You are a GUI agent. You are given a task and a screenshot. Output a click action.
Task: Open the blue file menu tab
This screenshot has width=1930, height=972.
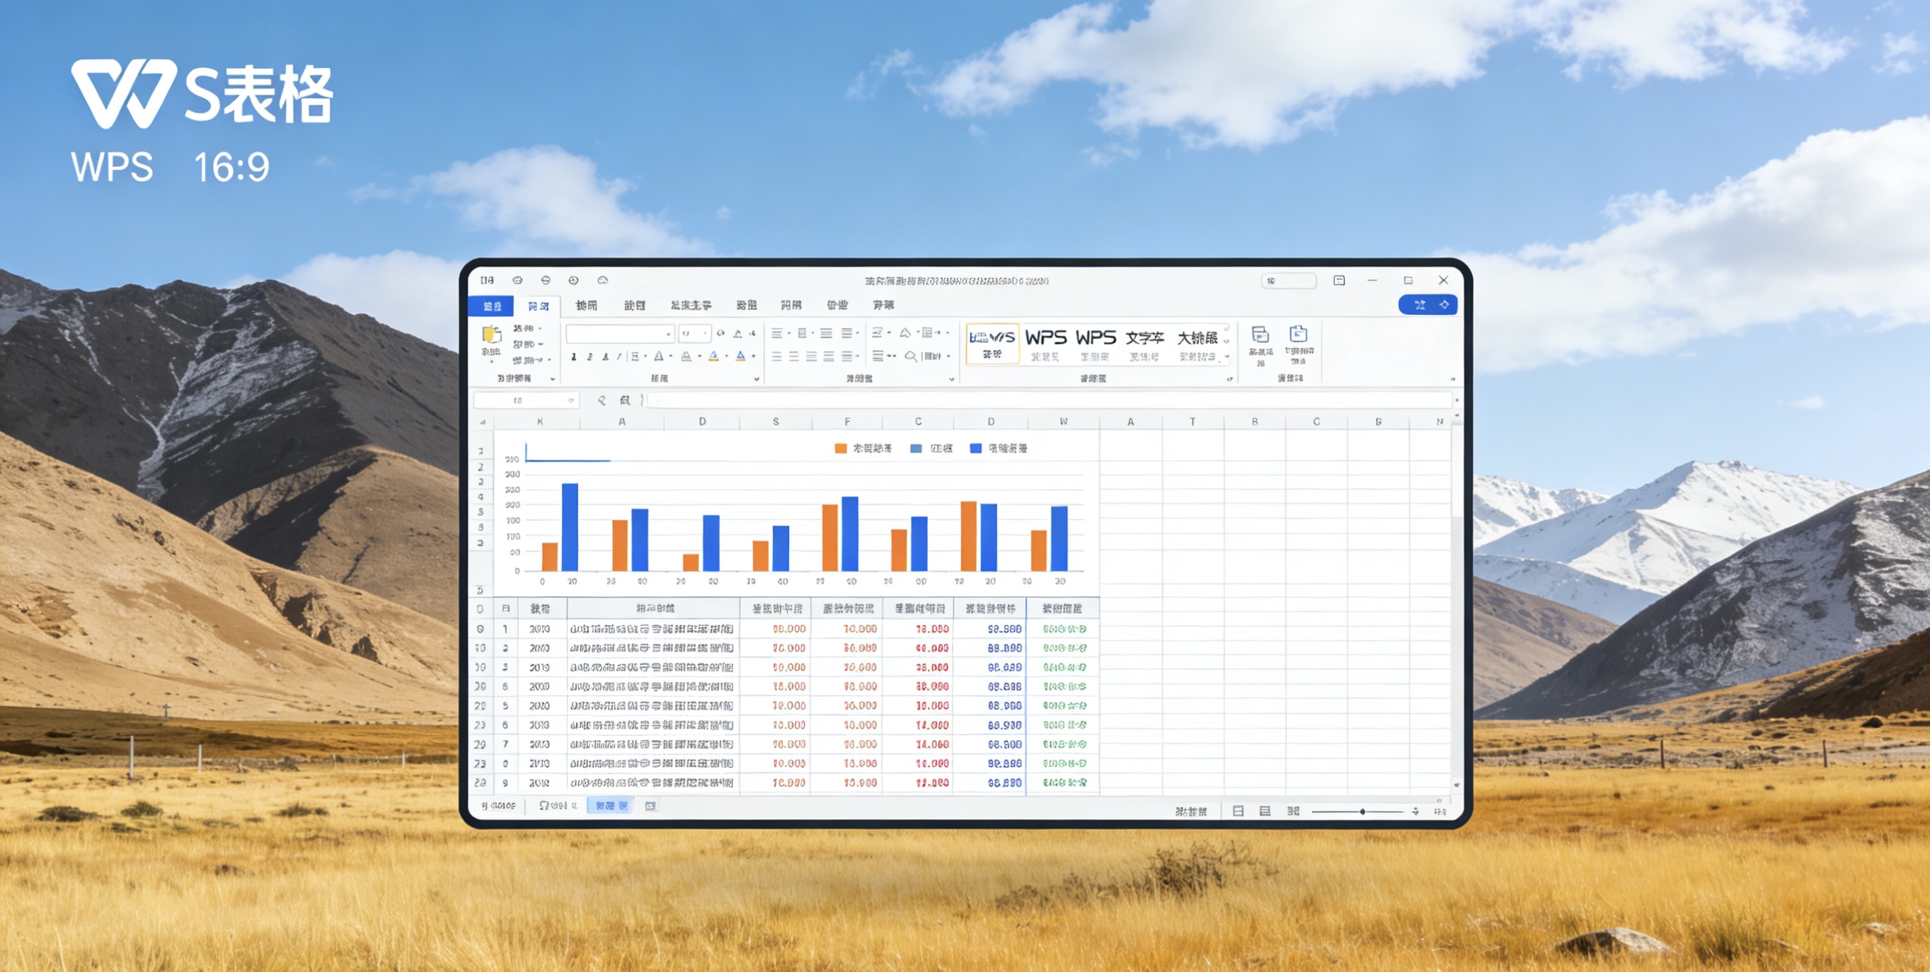tap(491, 306)
